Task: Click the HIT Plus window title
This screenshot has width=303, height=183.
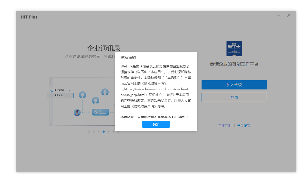Action: point(29,17)
